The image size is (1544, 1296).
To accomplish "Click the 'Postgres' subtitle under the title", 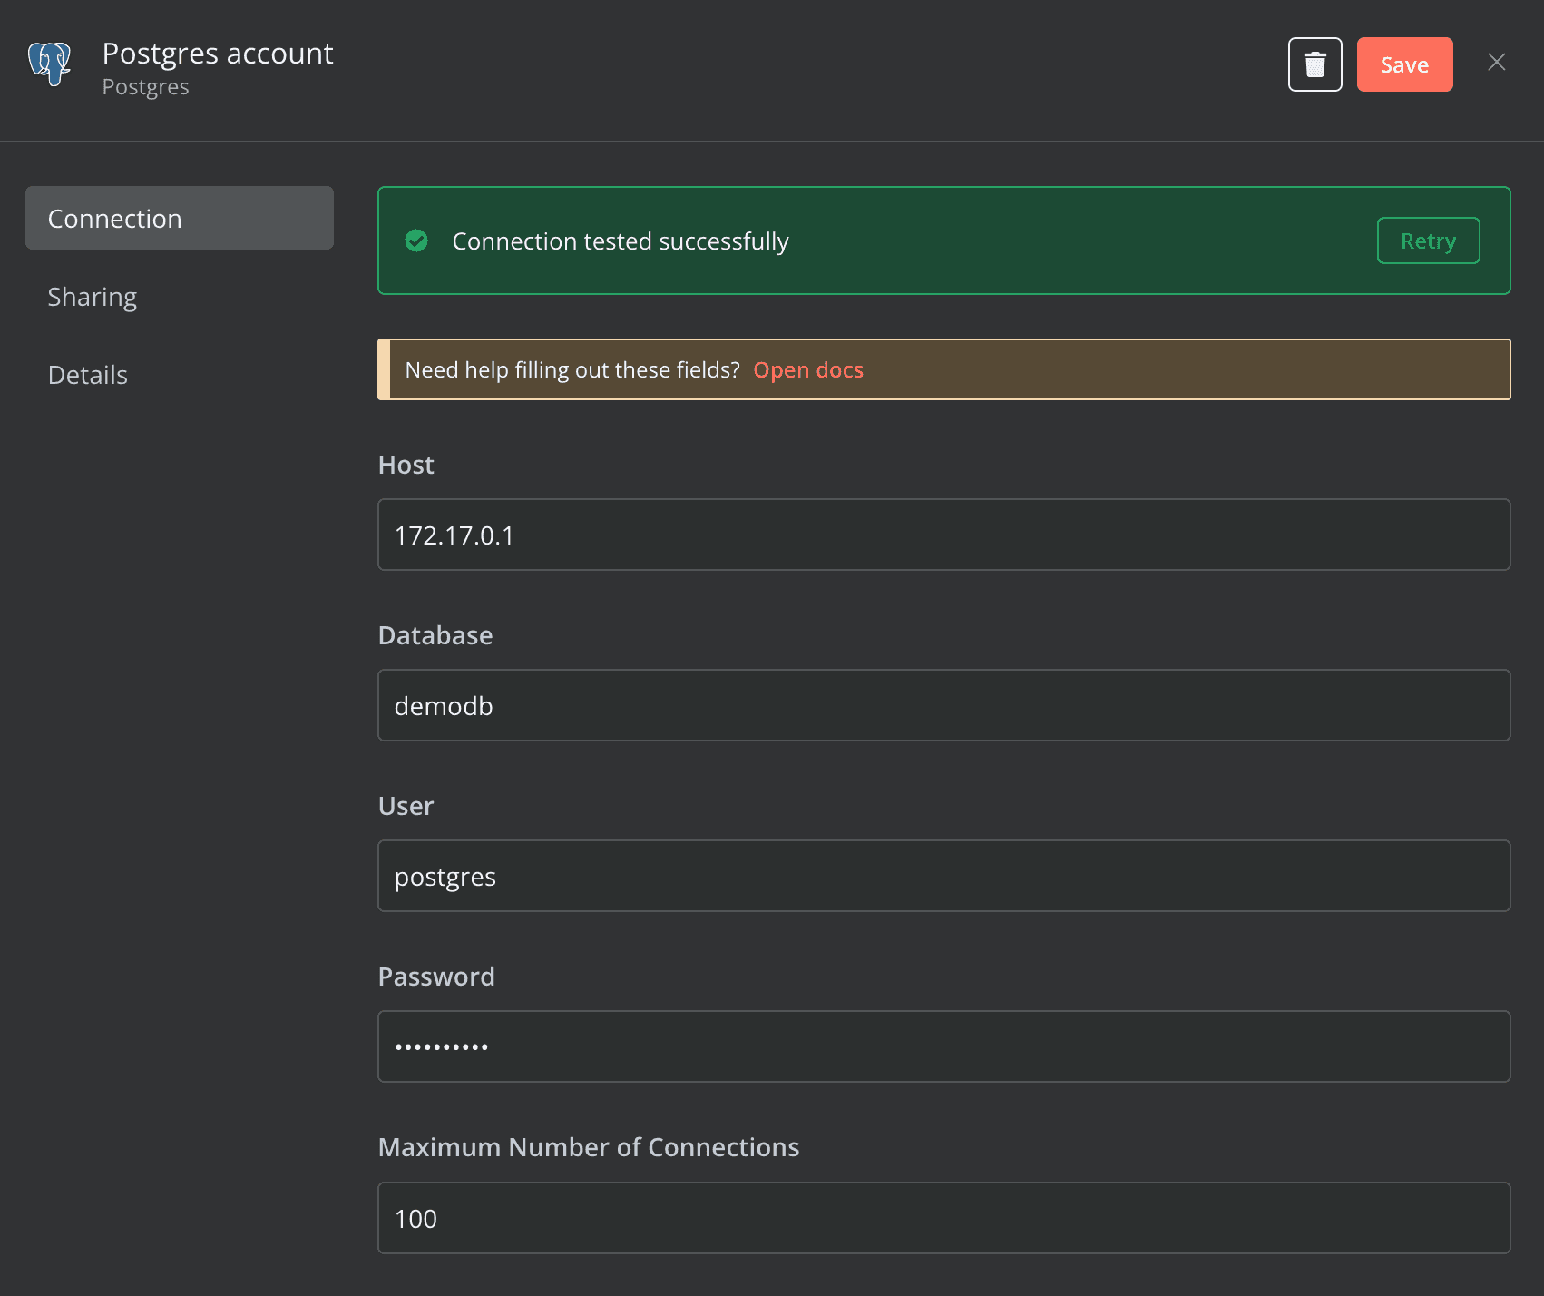I will coord(145,87).
